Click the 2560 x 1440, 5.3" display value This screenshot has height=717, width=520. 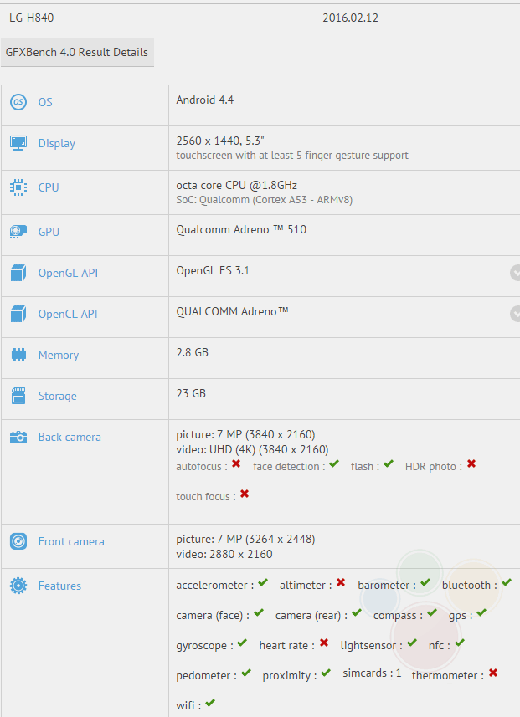tap(220, 141)
